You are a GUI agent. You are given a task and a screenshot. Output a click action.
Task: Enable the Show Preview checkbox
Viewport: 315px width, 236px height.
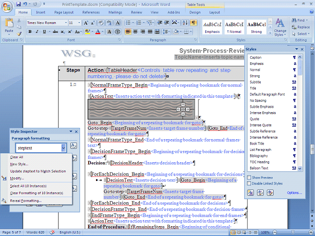coord(250,177)
